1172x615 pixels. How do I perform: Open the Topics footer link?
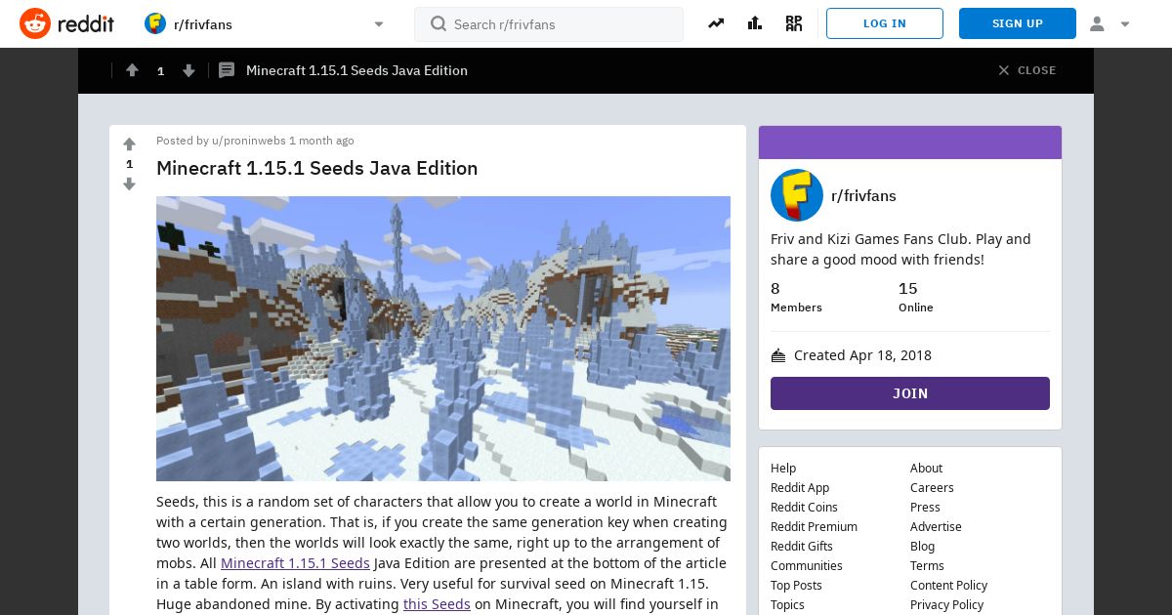click(x=787, y=604)
